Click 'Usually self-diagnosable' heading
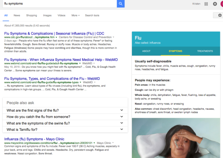The width and height of the screenshot is (223, 158). [x=153, y=61]
